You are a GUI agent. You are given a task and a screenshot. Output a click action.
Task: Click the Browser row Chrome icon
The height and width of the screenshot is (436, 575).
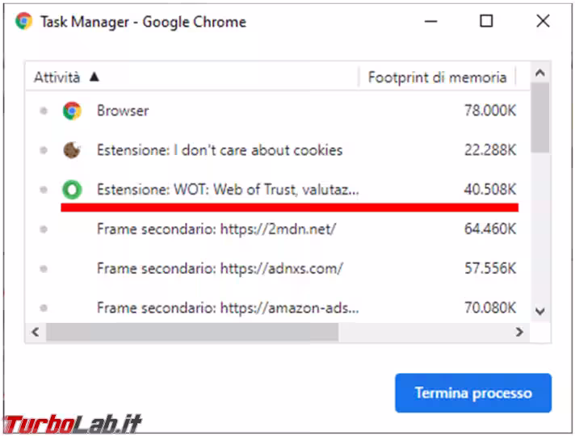point(72,111)
